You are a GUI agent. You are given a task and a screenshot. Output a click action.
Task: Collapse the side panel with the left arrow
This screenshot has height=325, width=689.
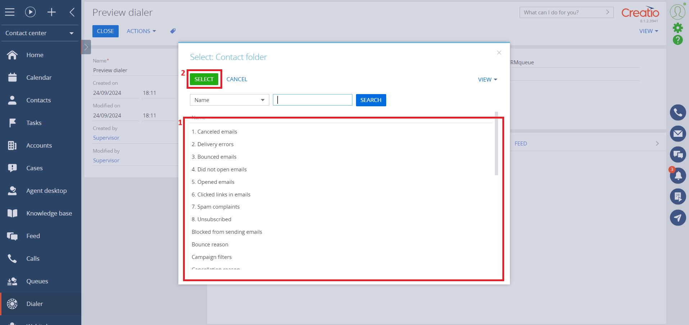pyautogui.click(x=72, y=12)
